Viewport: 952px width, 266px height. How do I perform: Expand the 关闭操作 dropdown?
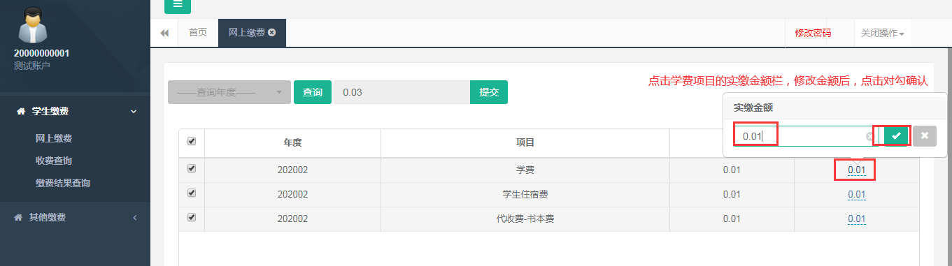pyautogui.click(x=882, y=33)
